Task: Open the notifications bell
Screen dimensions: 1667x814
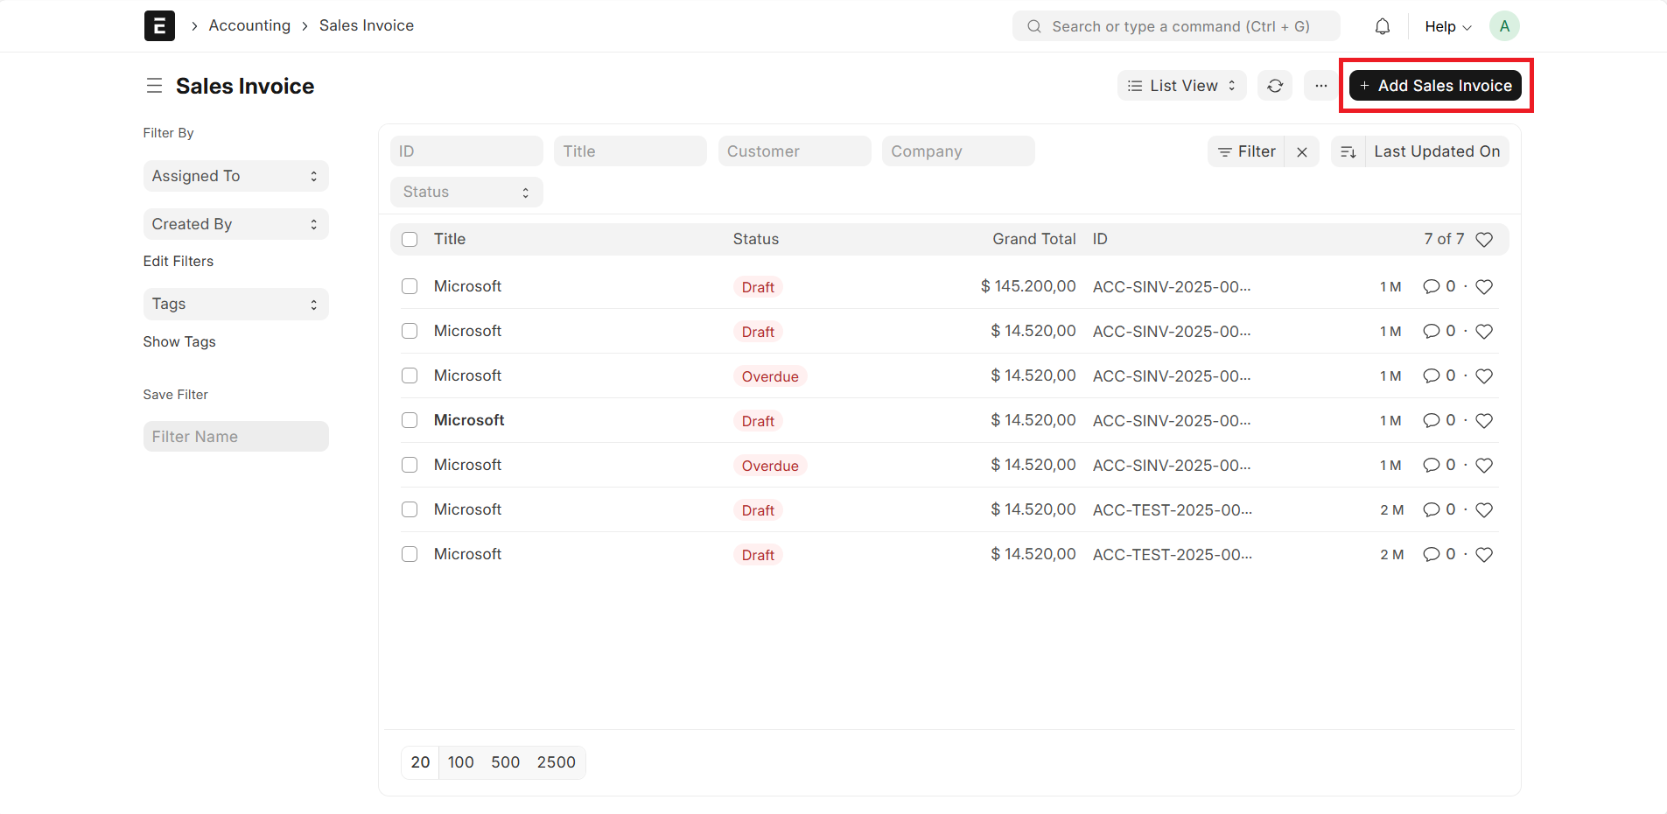Action: [1383, 25]
